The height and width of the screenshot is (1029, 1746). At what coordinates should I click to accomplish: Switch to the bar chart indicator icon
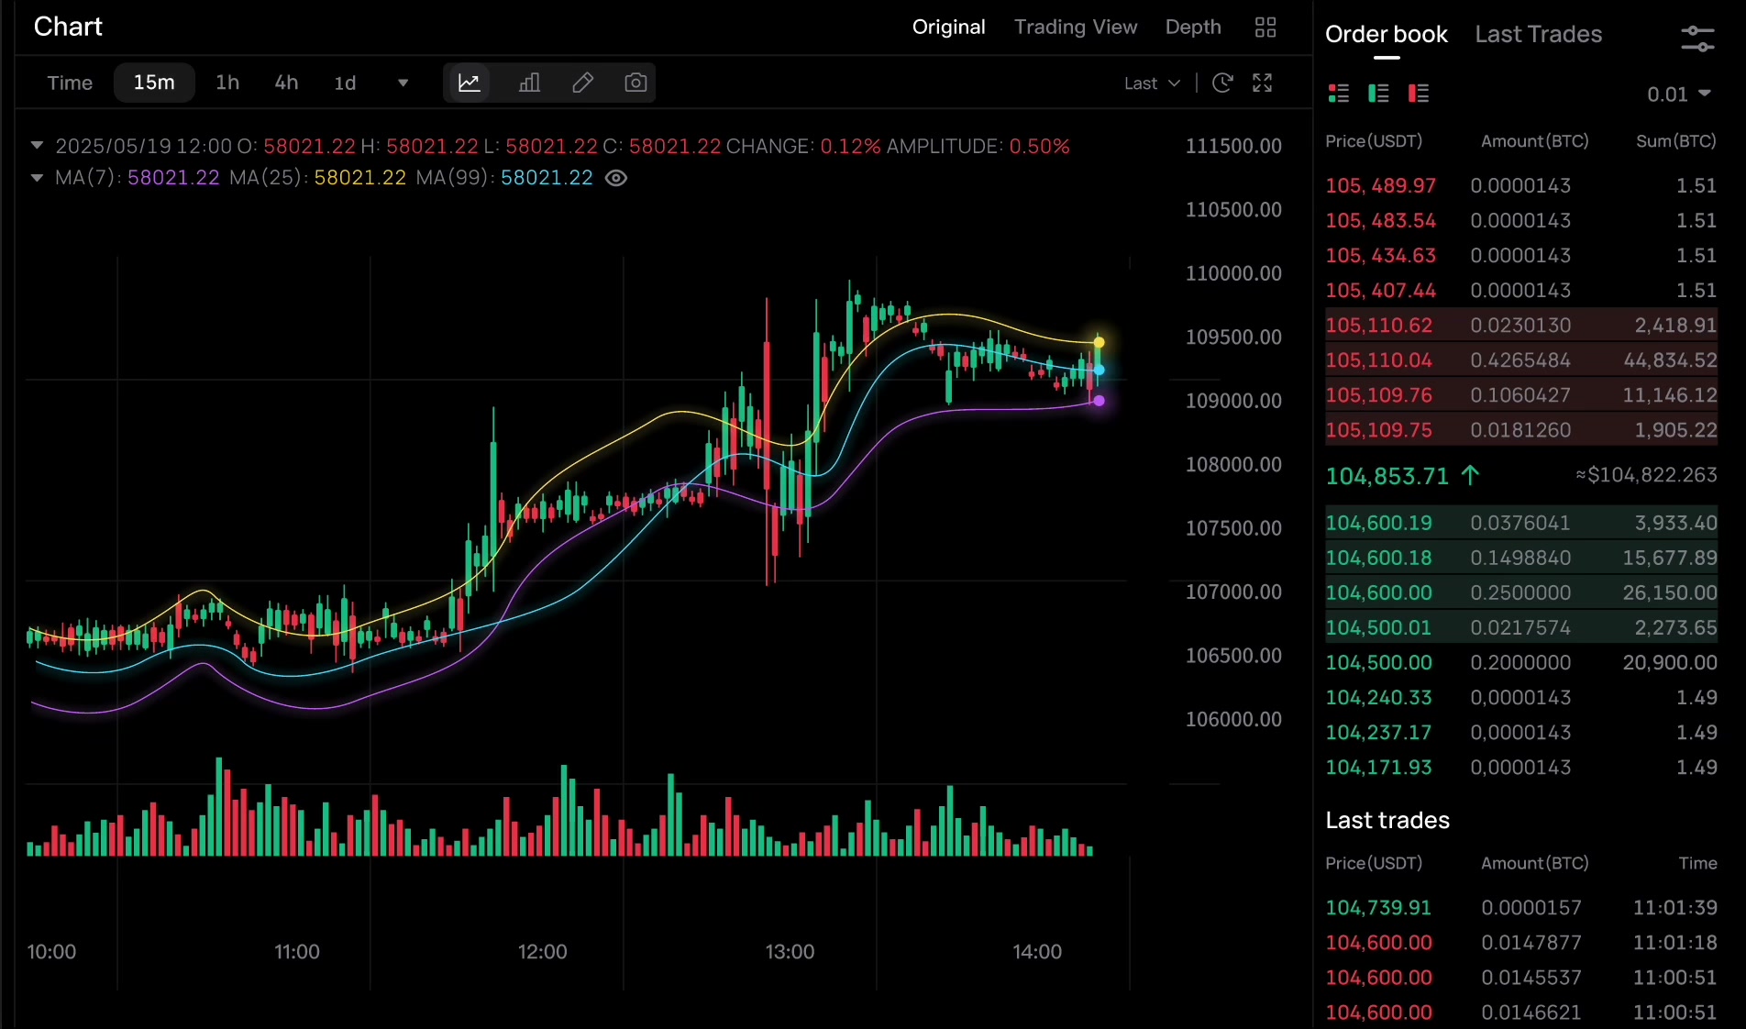click(x=529, y=83)
